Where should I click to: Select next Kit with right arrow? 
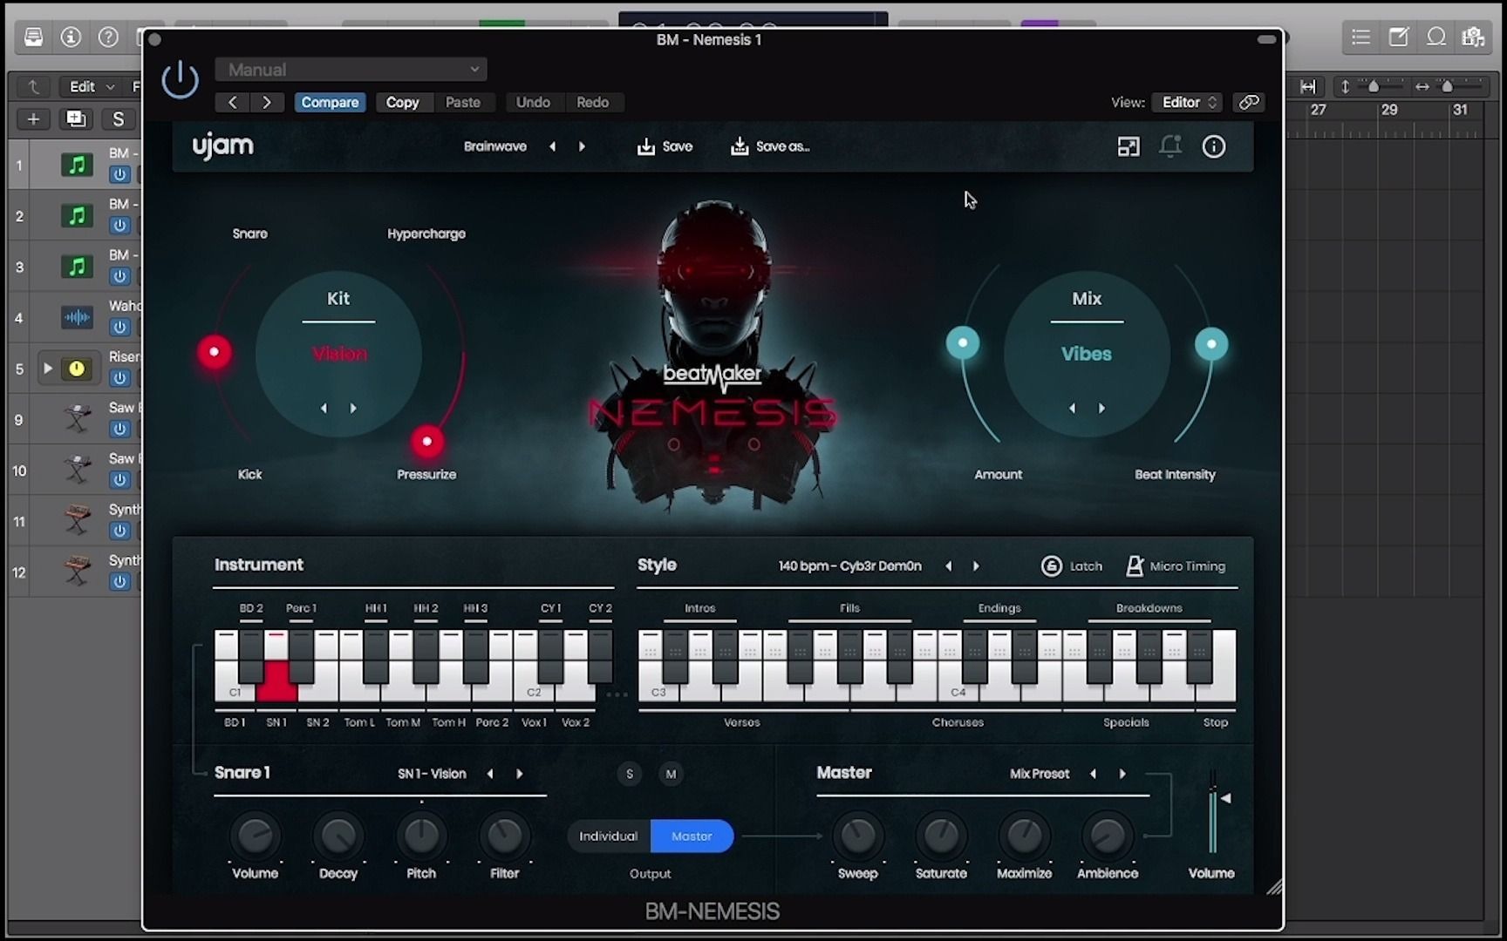coord(353,408)
